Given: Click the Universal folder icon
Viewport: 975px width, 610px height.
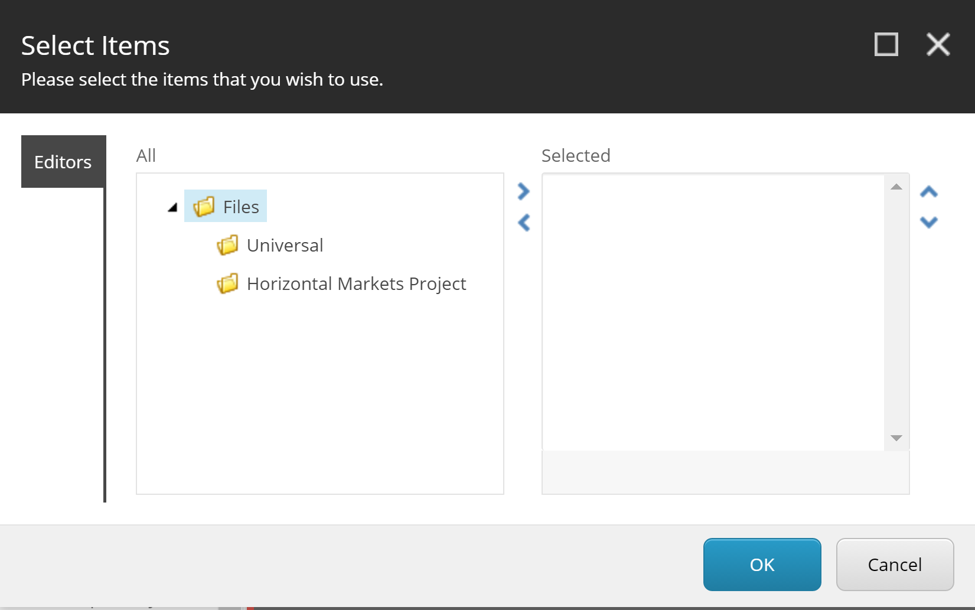Looking at the screenshot, I should coord(228,245).
